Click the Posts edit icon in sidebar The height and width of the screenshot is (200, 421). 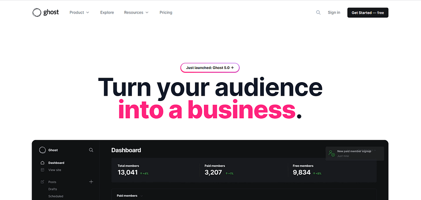[x=42, y=182]
